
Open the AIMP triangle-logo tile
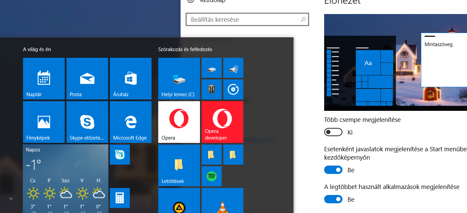179,200
